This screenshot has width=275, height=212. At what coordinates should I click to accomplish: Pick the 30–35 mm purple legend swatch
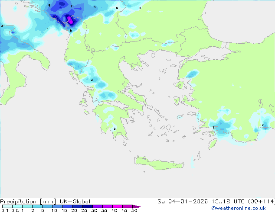click(x=97, y=206)
